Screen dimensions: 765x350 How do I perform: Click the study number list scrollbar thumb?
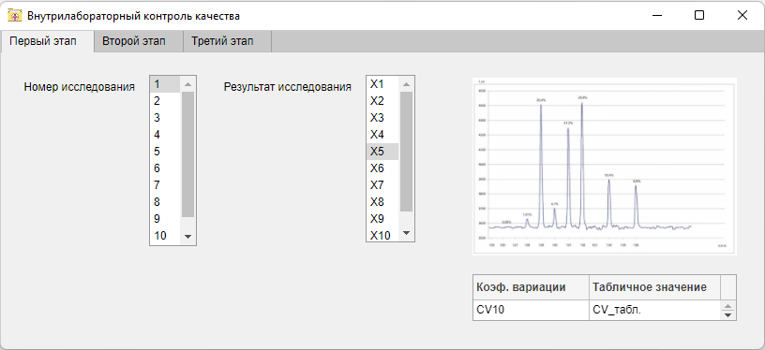(187, 153)
